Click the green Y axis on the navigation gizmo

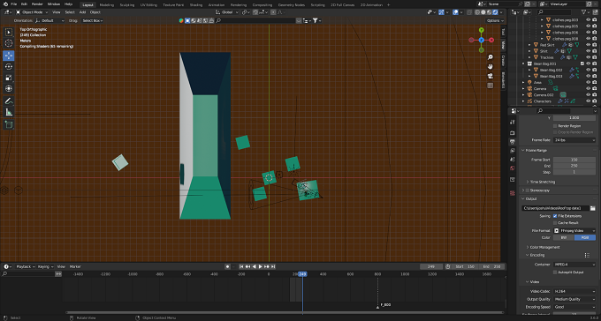coord(482,30)
